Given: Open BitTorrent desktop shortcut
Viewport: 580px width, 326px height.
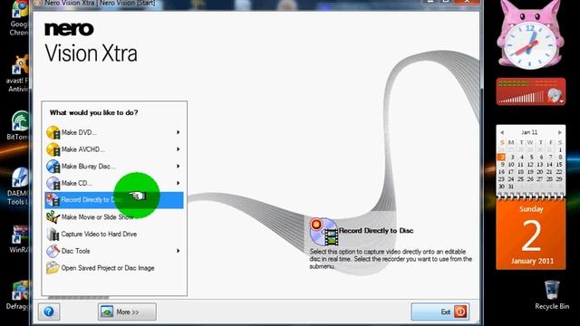Looking at the screenshot, I should pyautogui.click(x=18, y=126).
